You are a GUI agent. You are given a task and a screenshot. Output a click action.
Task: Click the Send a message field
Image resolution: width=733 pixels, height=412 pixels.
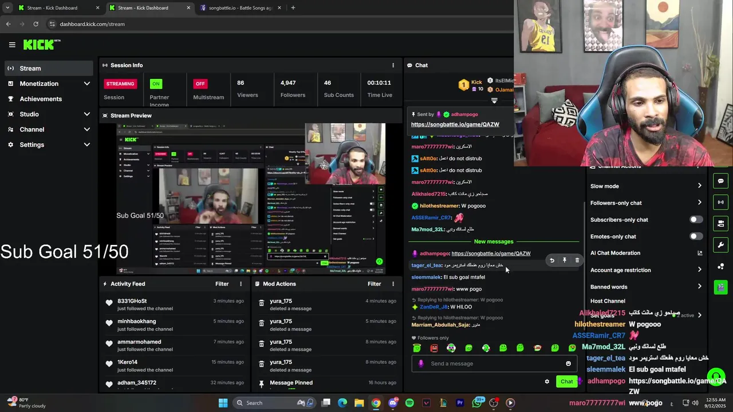[494, 363]
